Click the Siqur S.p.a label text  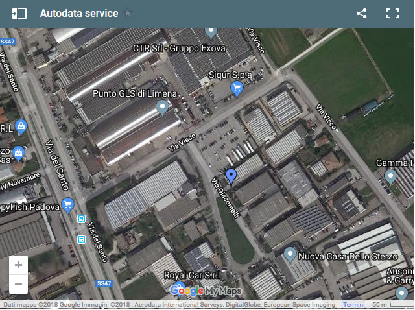click(230, 75)
